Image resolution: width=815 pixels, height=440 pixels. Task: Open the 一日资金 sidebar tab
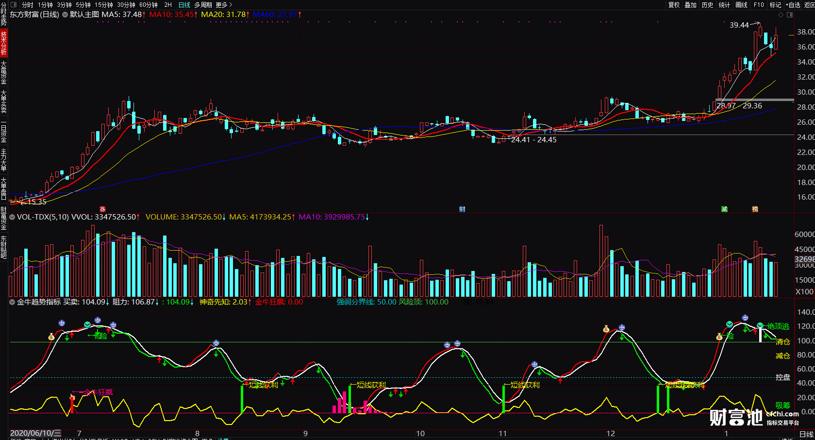(4, 131)
